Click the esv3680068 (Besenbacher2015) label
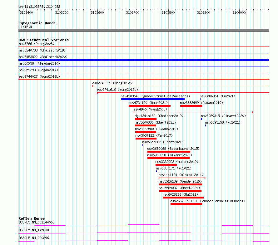The height and width of the screenshot is (245, 278). [173, 149]
